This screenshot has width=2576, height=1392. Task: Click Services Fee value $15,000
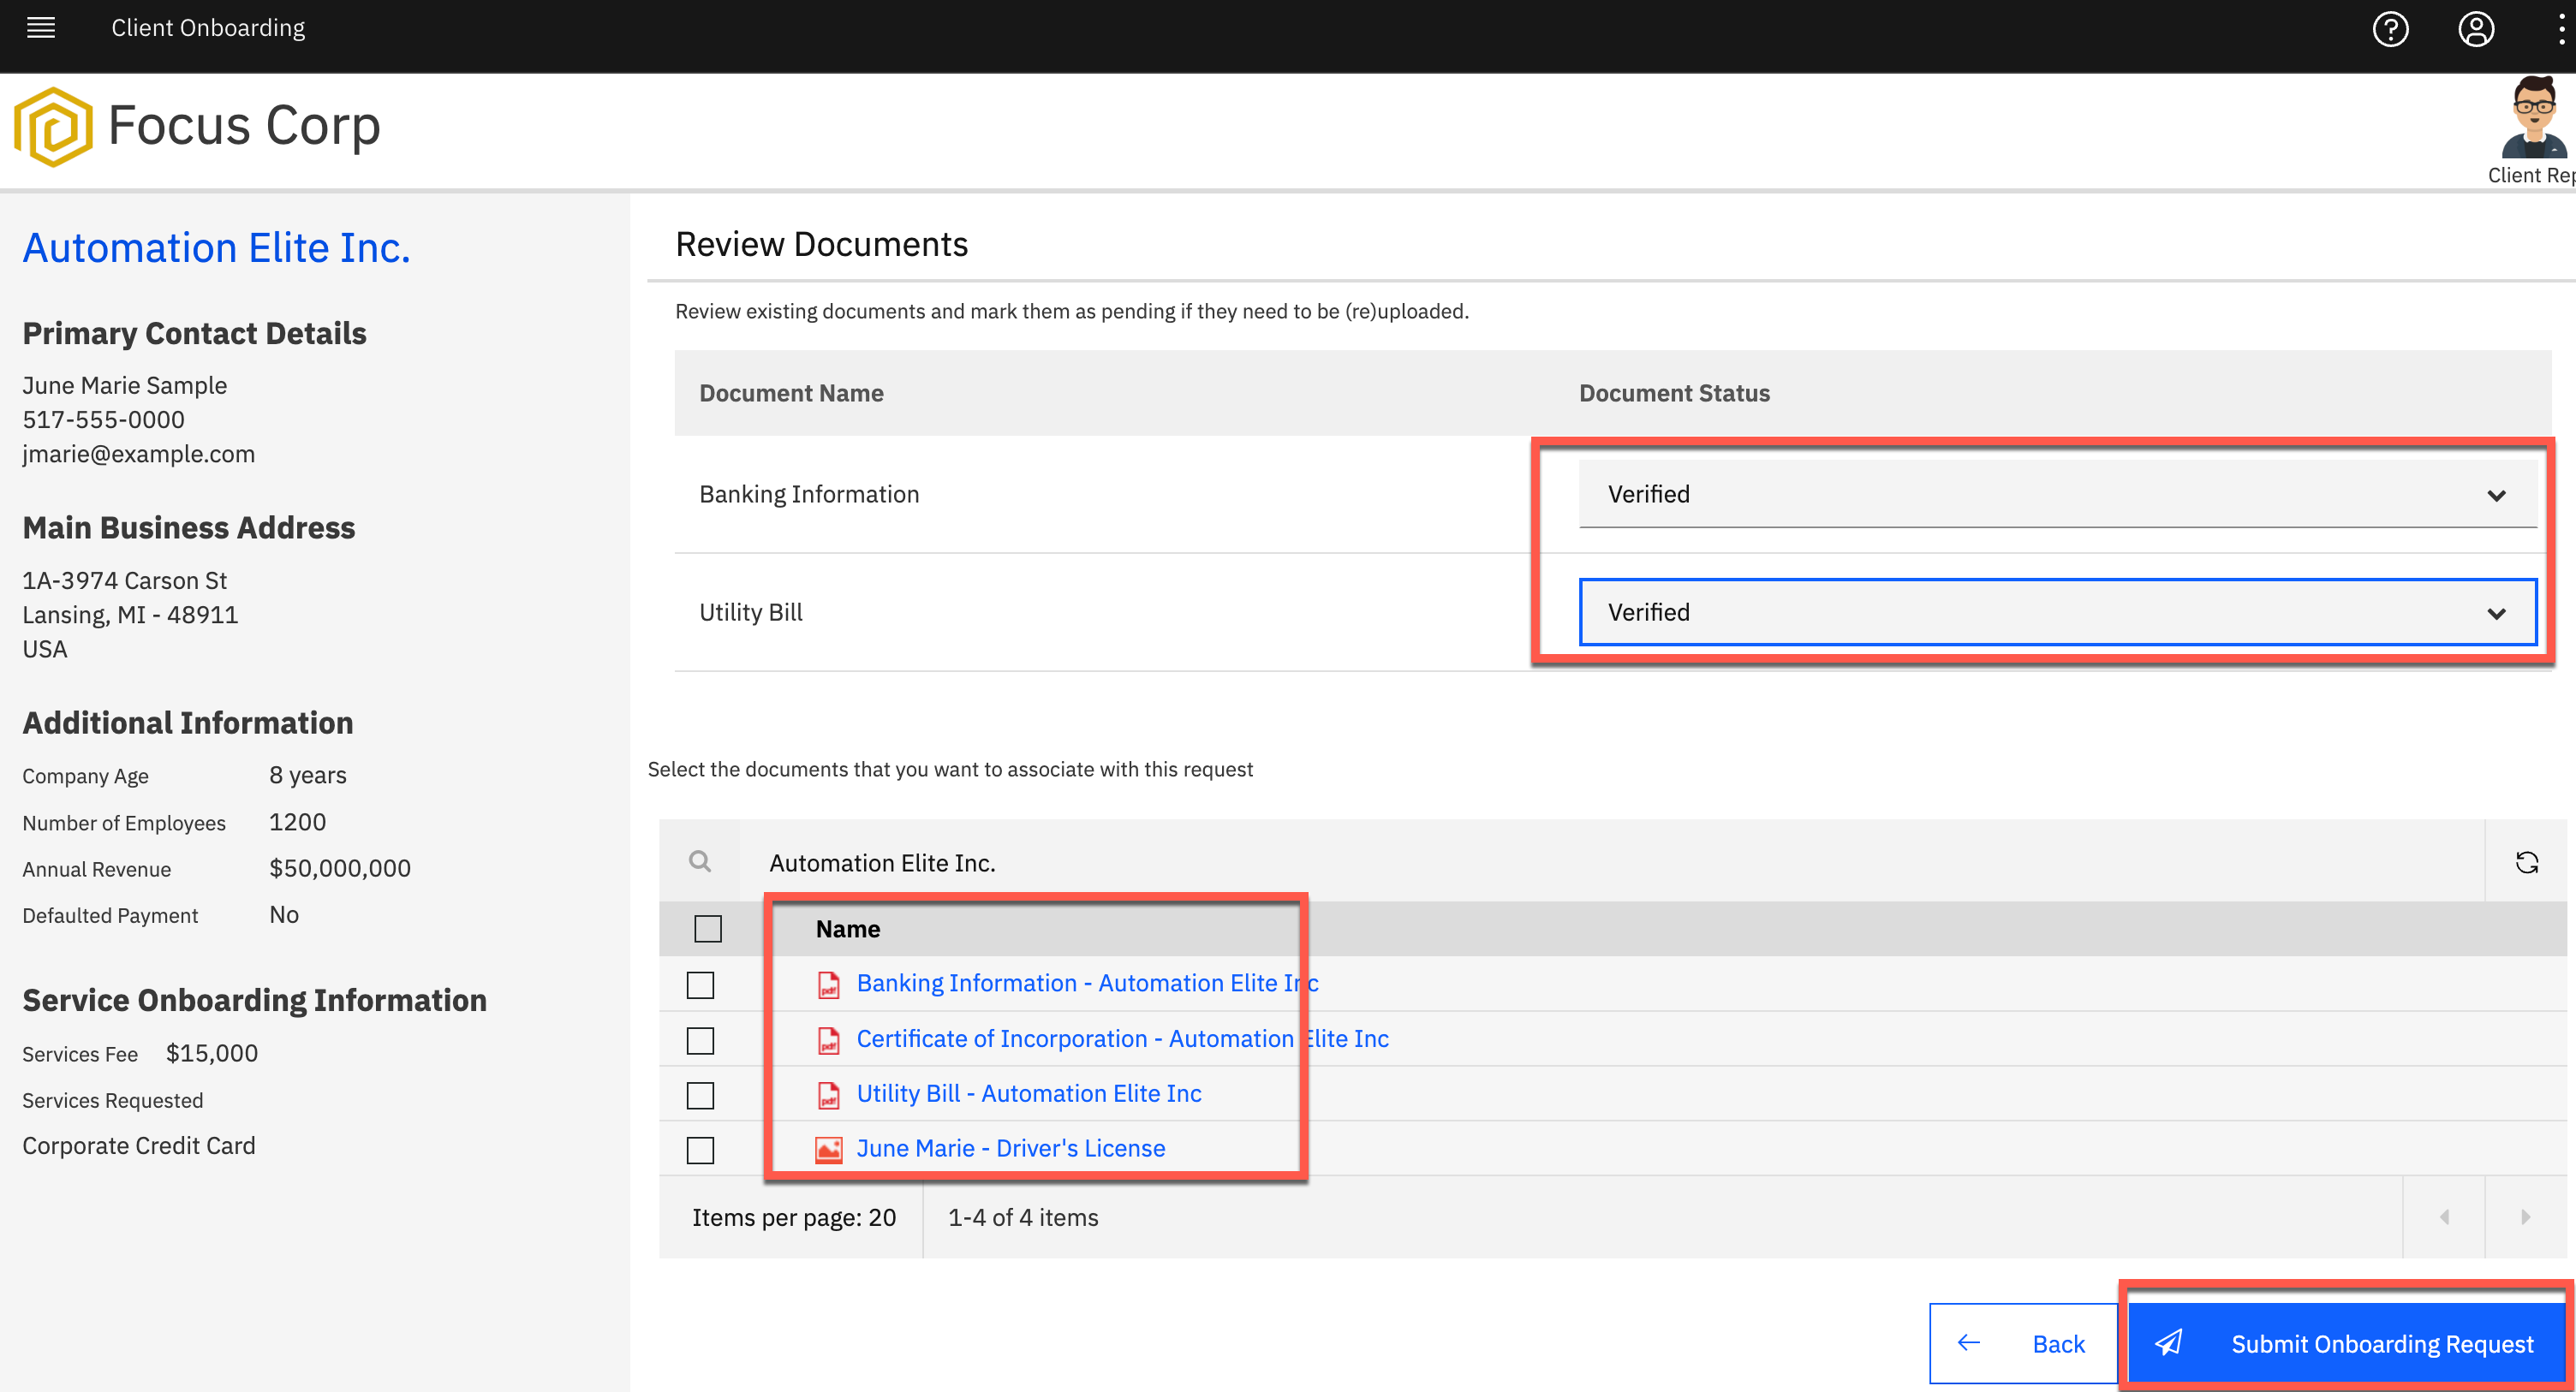(212, 1053)
